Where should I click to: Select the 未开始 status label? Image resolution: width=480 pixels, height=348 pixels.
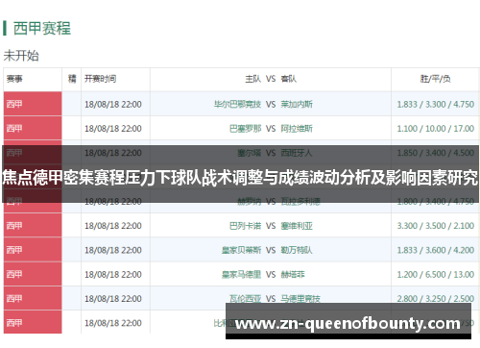pos(21,56)
